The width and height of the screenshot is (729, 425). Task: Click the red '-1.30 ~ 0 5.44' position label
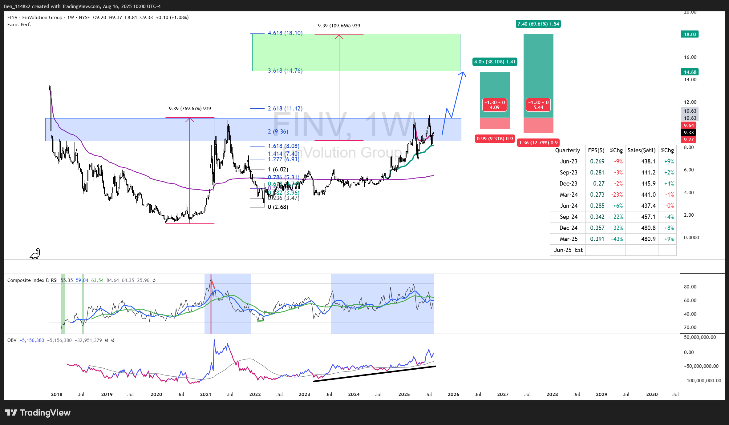click(538, 105)
